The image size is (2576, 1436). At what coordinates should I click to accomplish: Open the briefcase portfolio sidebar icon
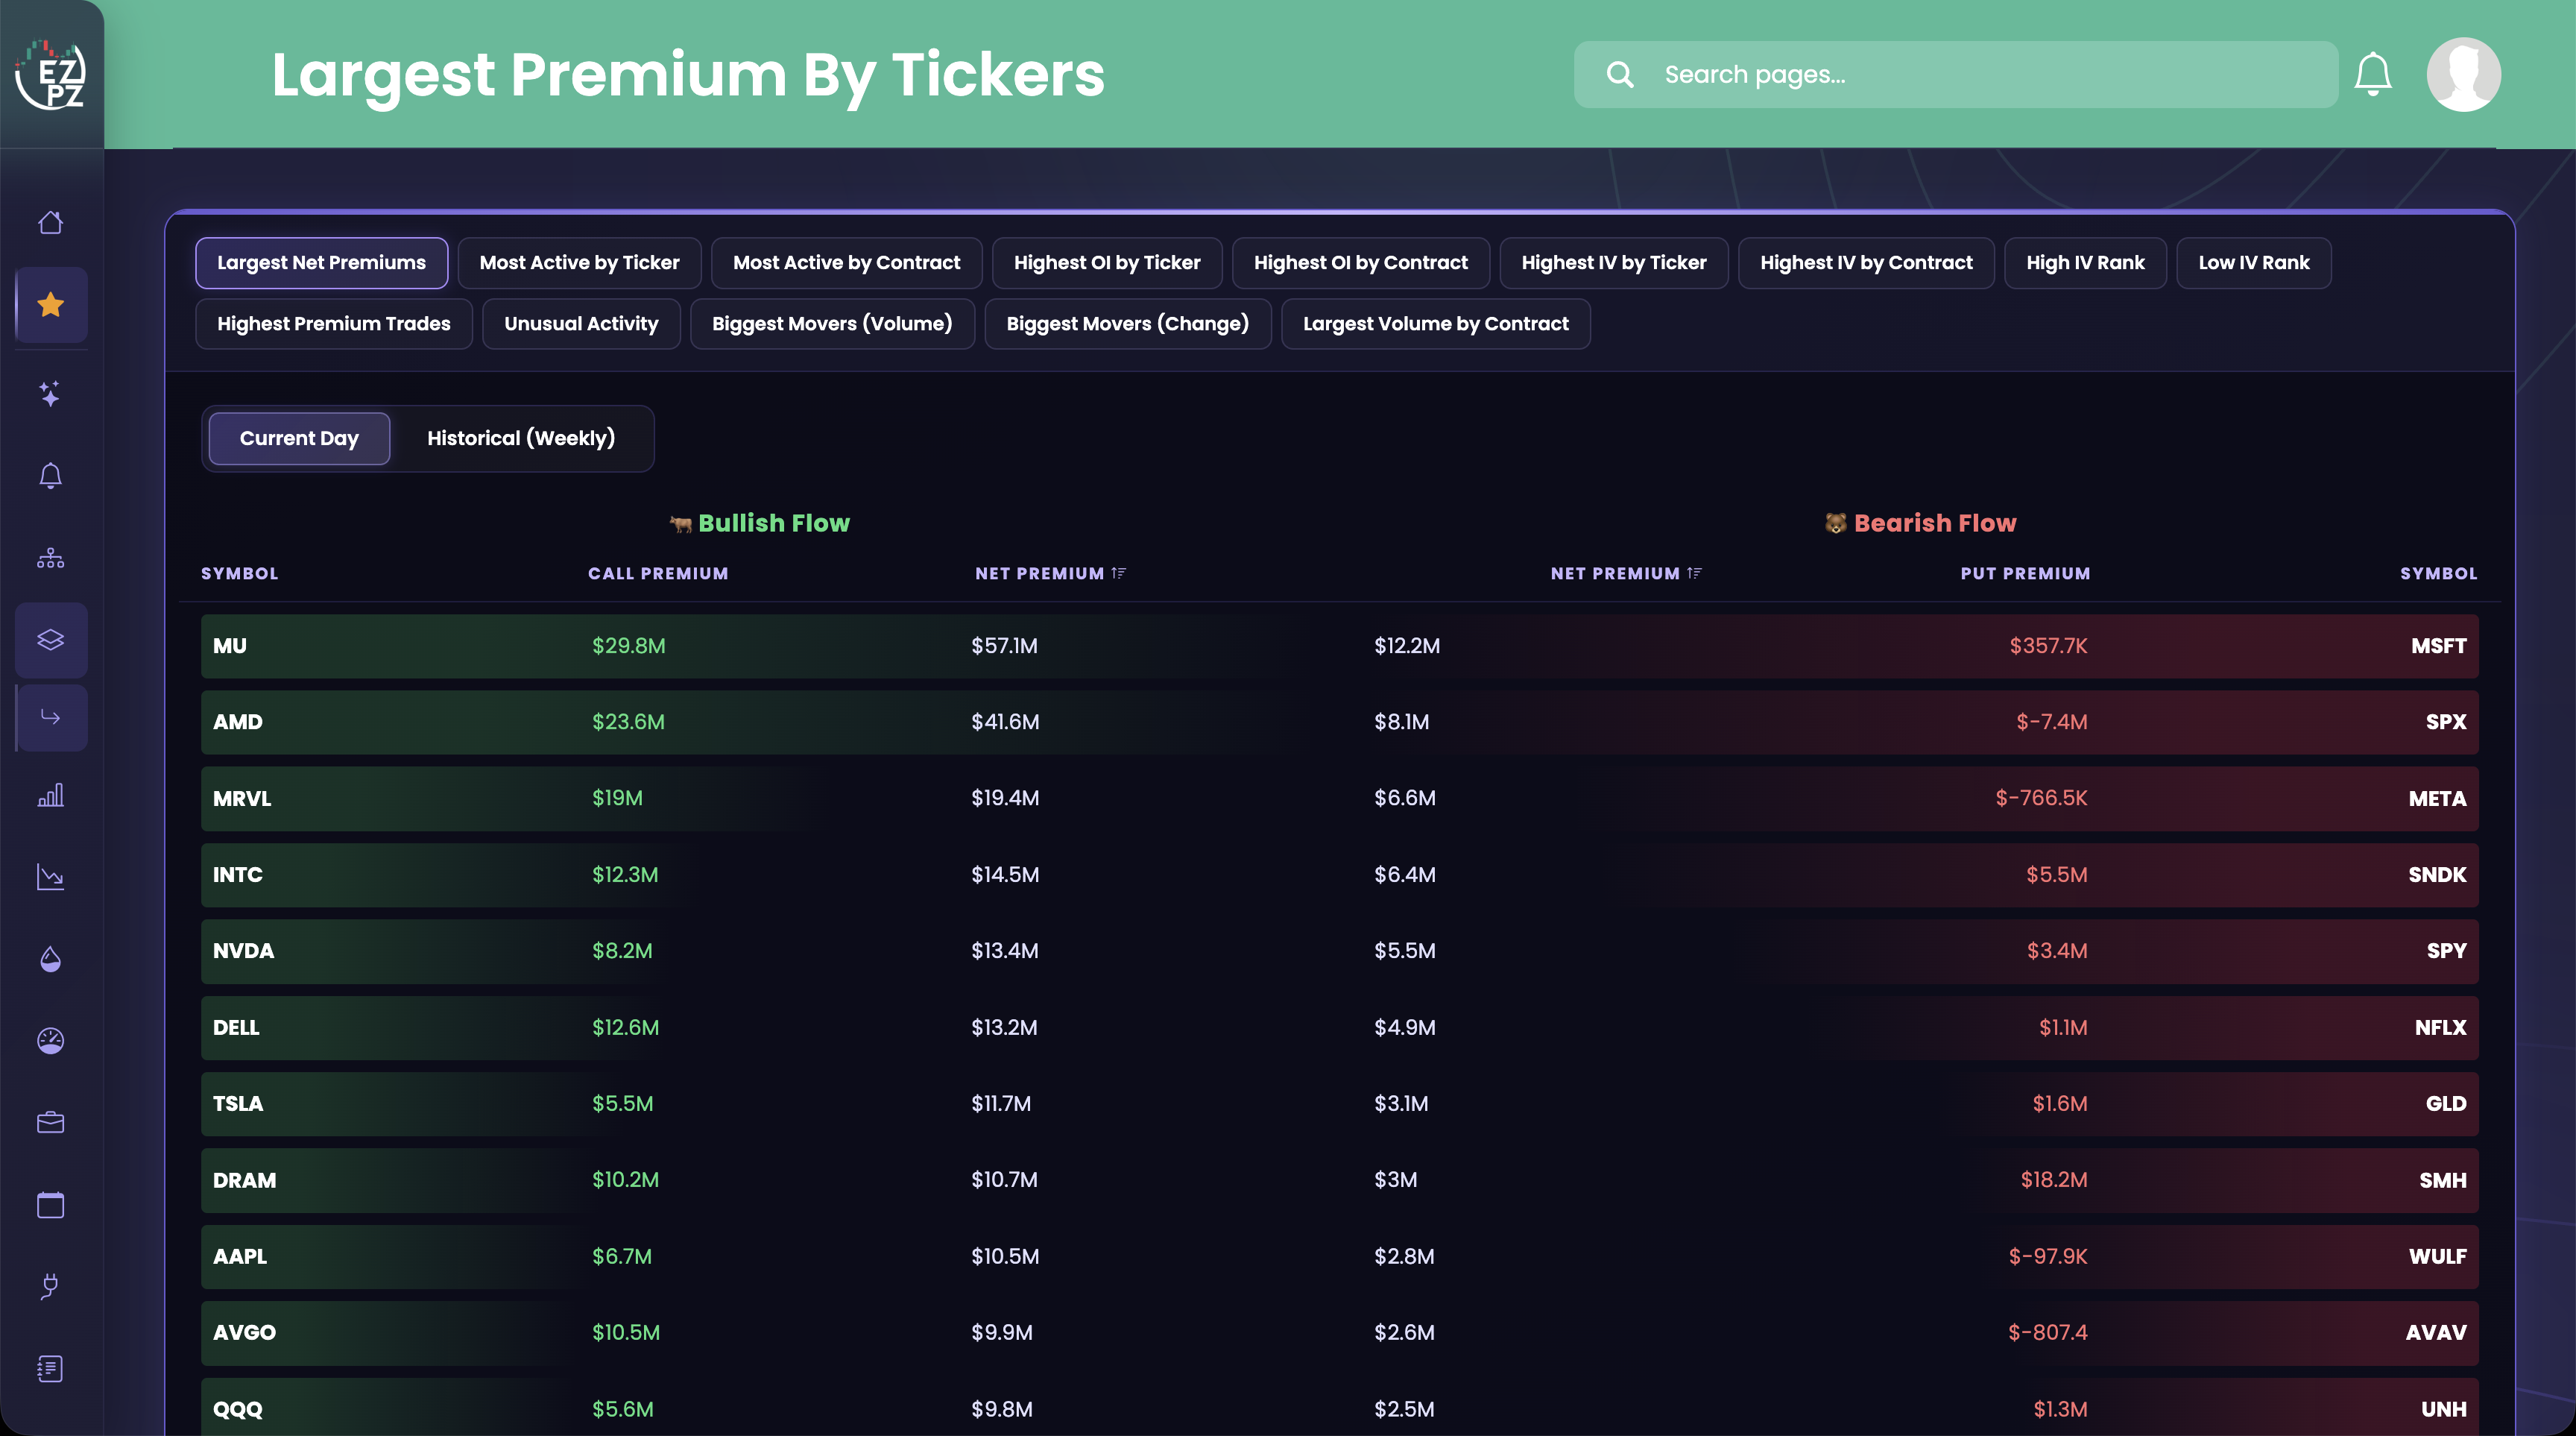(x=51, y=1122)
